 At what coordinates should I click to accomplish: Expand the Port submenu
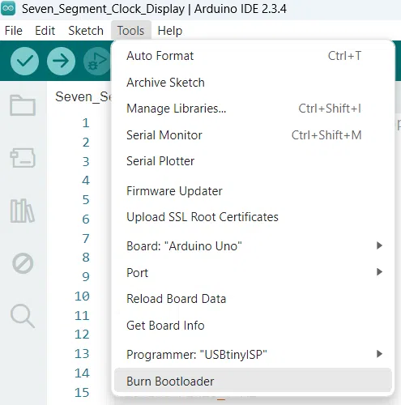[253, 272]
